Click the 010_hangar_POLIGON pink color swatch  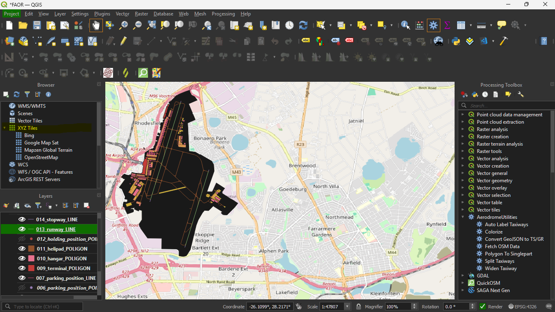pyautogui.click(x=31, y=259)
